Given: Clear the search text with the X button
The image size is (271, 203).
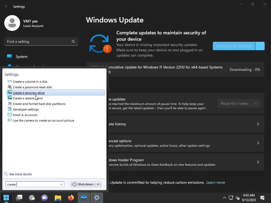Looking at the screenshot, I should 61,184.
